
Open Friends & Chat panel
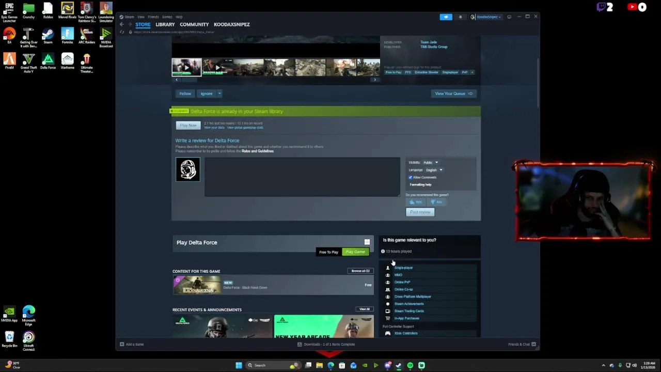[x=522, y=344]
